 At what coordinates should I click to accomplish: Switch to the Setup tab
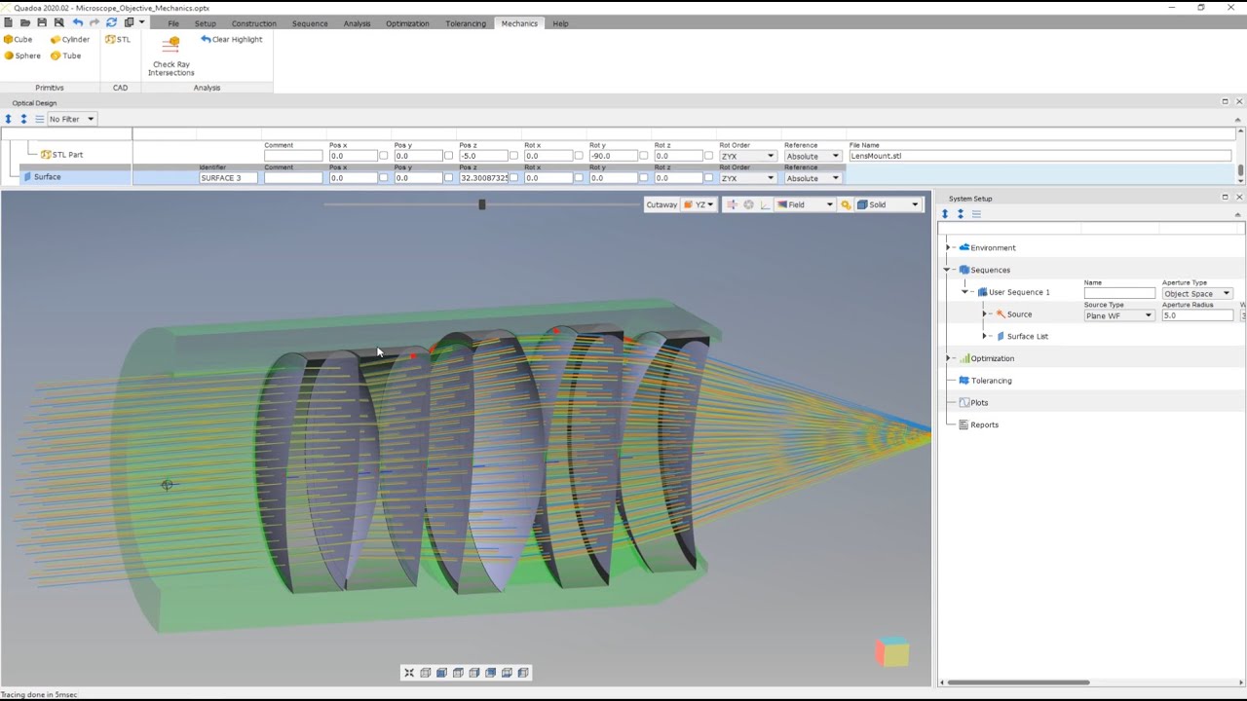[x=205, y=23]
